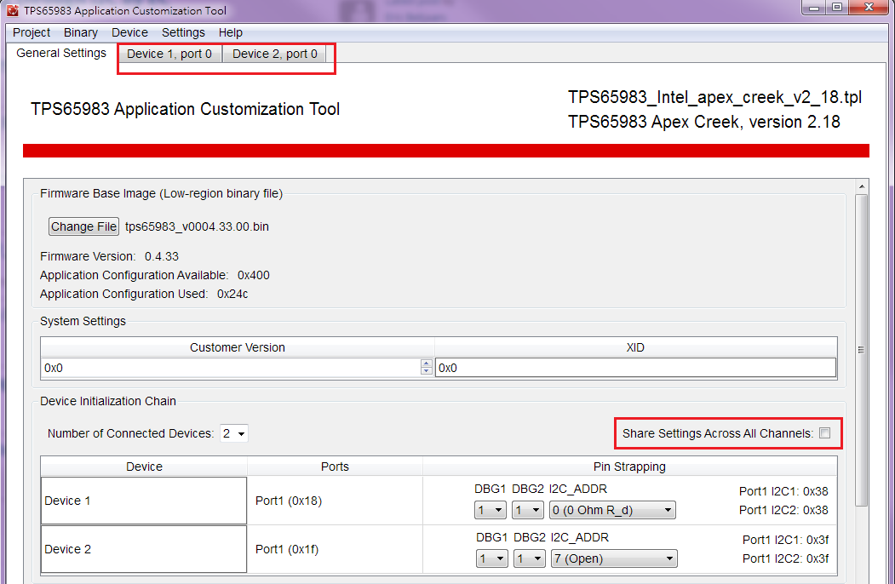
Task: Increment Customer Version with up spinner arrow
Action: coord(427,363)
